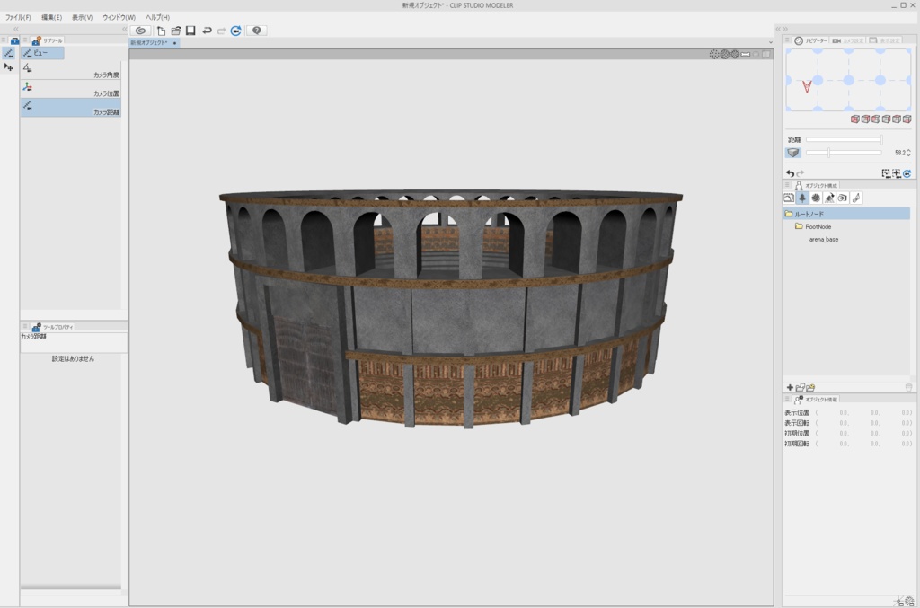Toggle the first camera preset cube in the navigator
The height and width of the screenshot is (608, 920).
click(855, 119)
